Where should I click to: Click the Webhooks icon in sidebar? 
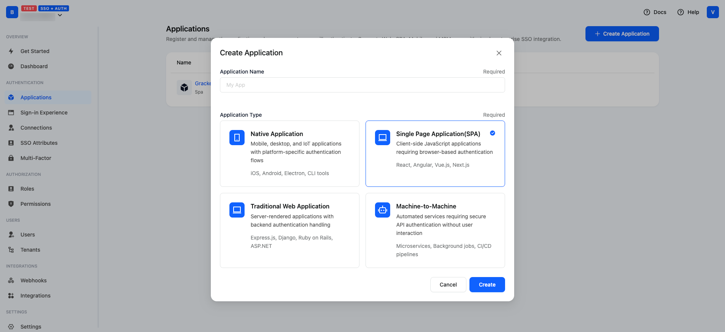pos(11,280)
